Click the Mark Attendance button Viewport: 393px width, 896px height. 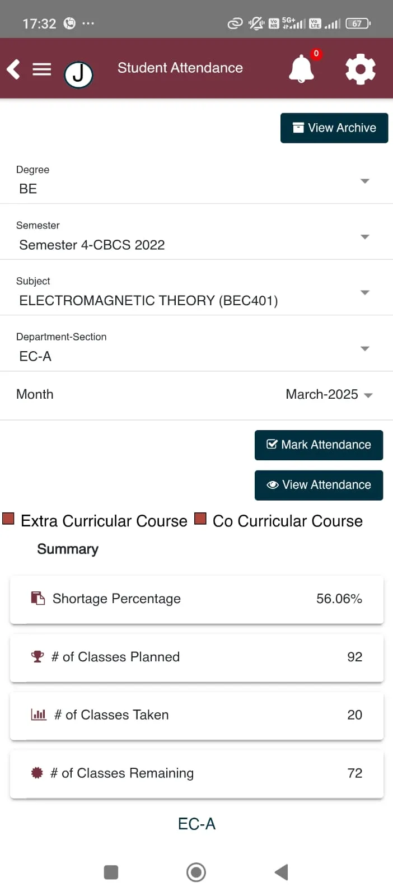tap(319, 445)
